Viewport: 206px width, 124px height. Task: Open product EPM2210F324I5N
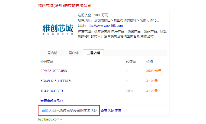click(x=54, y=71)
